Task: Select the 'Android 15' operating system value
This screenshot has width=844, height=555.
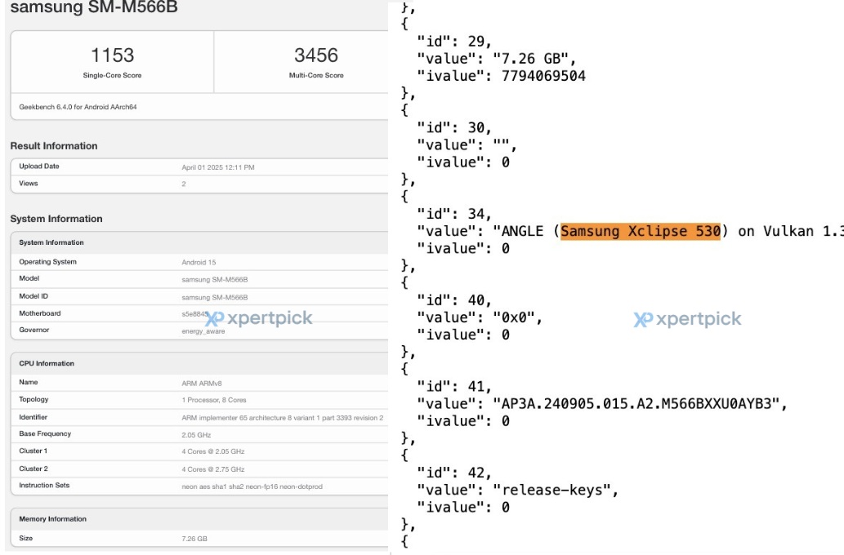Action: [199, 263]
